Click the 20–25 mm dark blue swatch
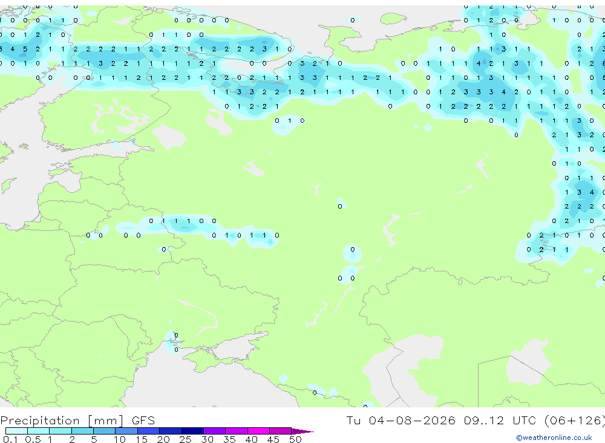This screenshot has height=443, width=605. coord(170,431)
